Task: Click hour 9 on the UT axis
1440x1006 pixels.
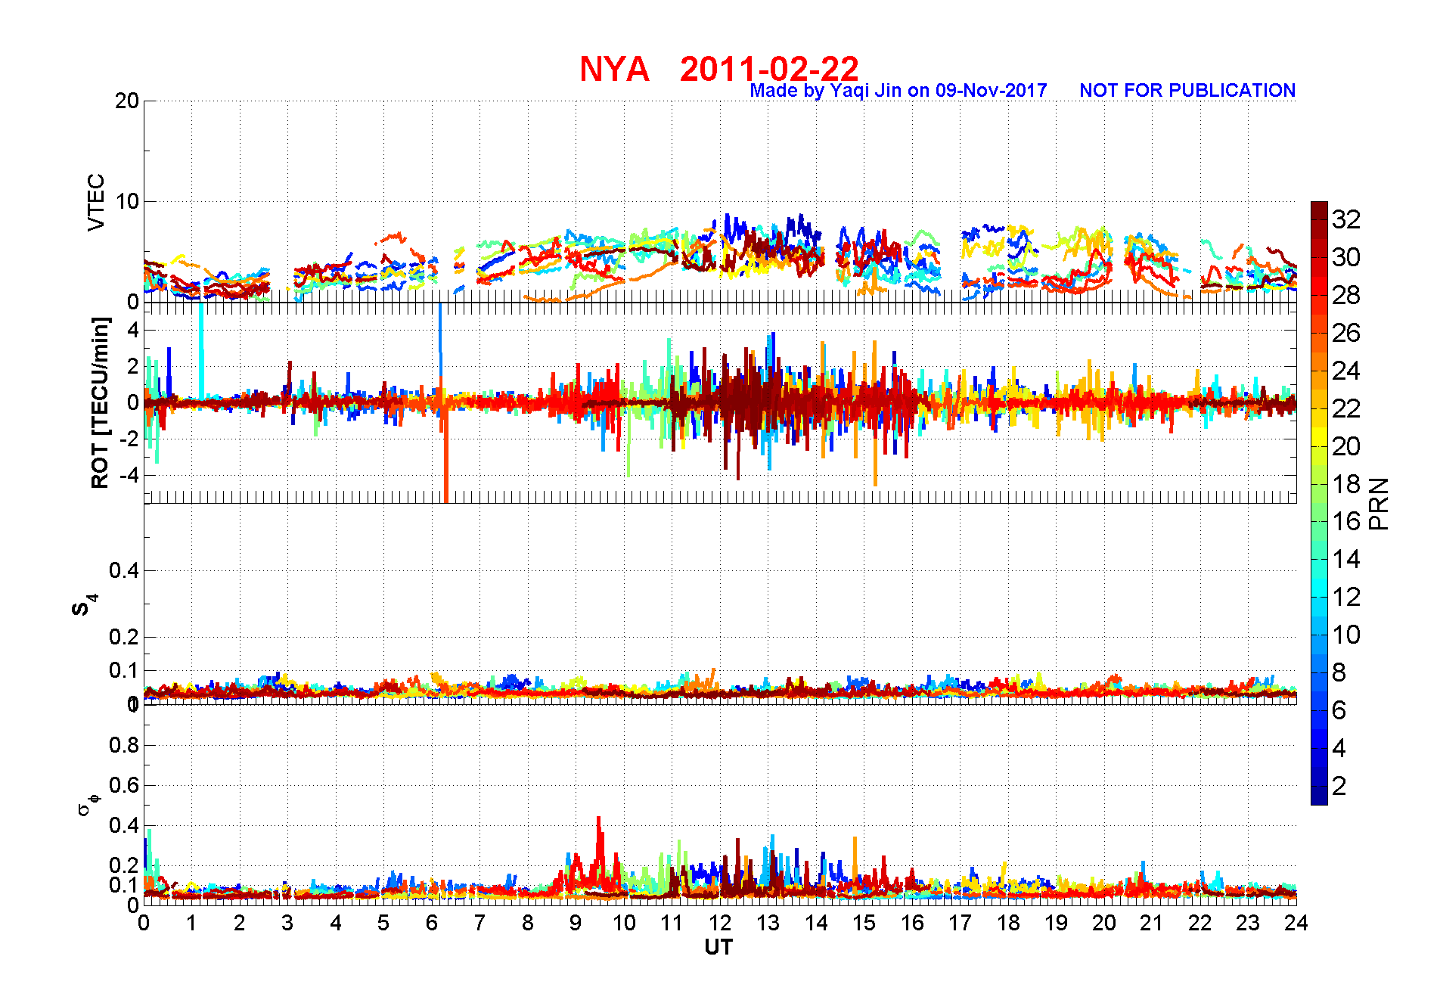Action: [x=576, y=923]
